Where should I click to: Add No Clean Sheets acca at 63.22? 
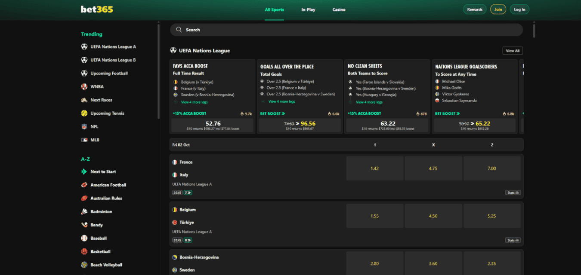click(387, 125)
